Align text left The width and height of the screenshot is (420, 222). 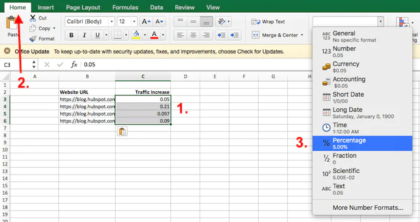pos(180,35)
